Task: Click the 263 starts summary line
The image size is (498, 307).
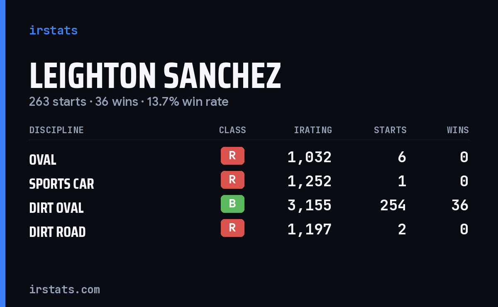Action: [129, 102]
